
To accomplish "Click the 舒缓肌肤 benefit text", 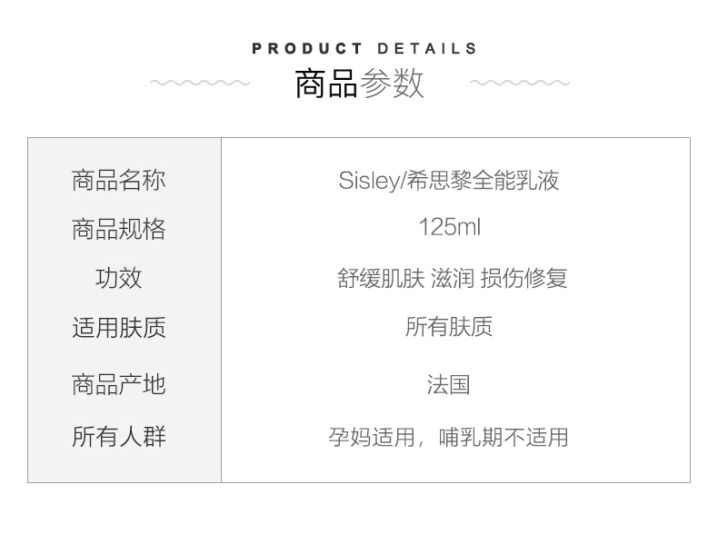I will point(381,278).
